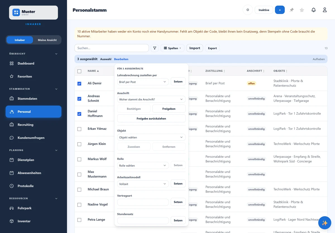The width and height of the screenshot is (335, 233).
Task: Open Kundenumfragen in the sidebar
Action: pyautogui.click(x=33, y=138)
